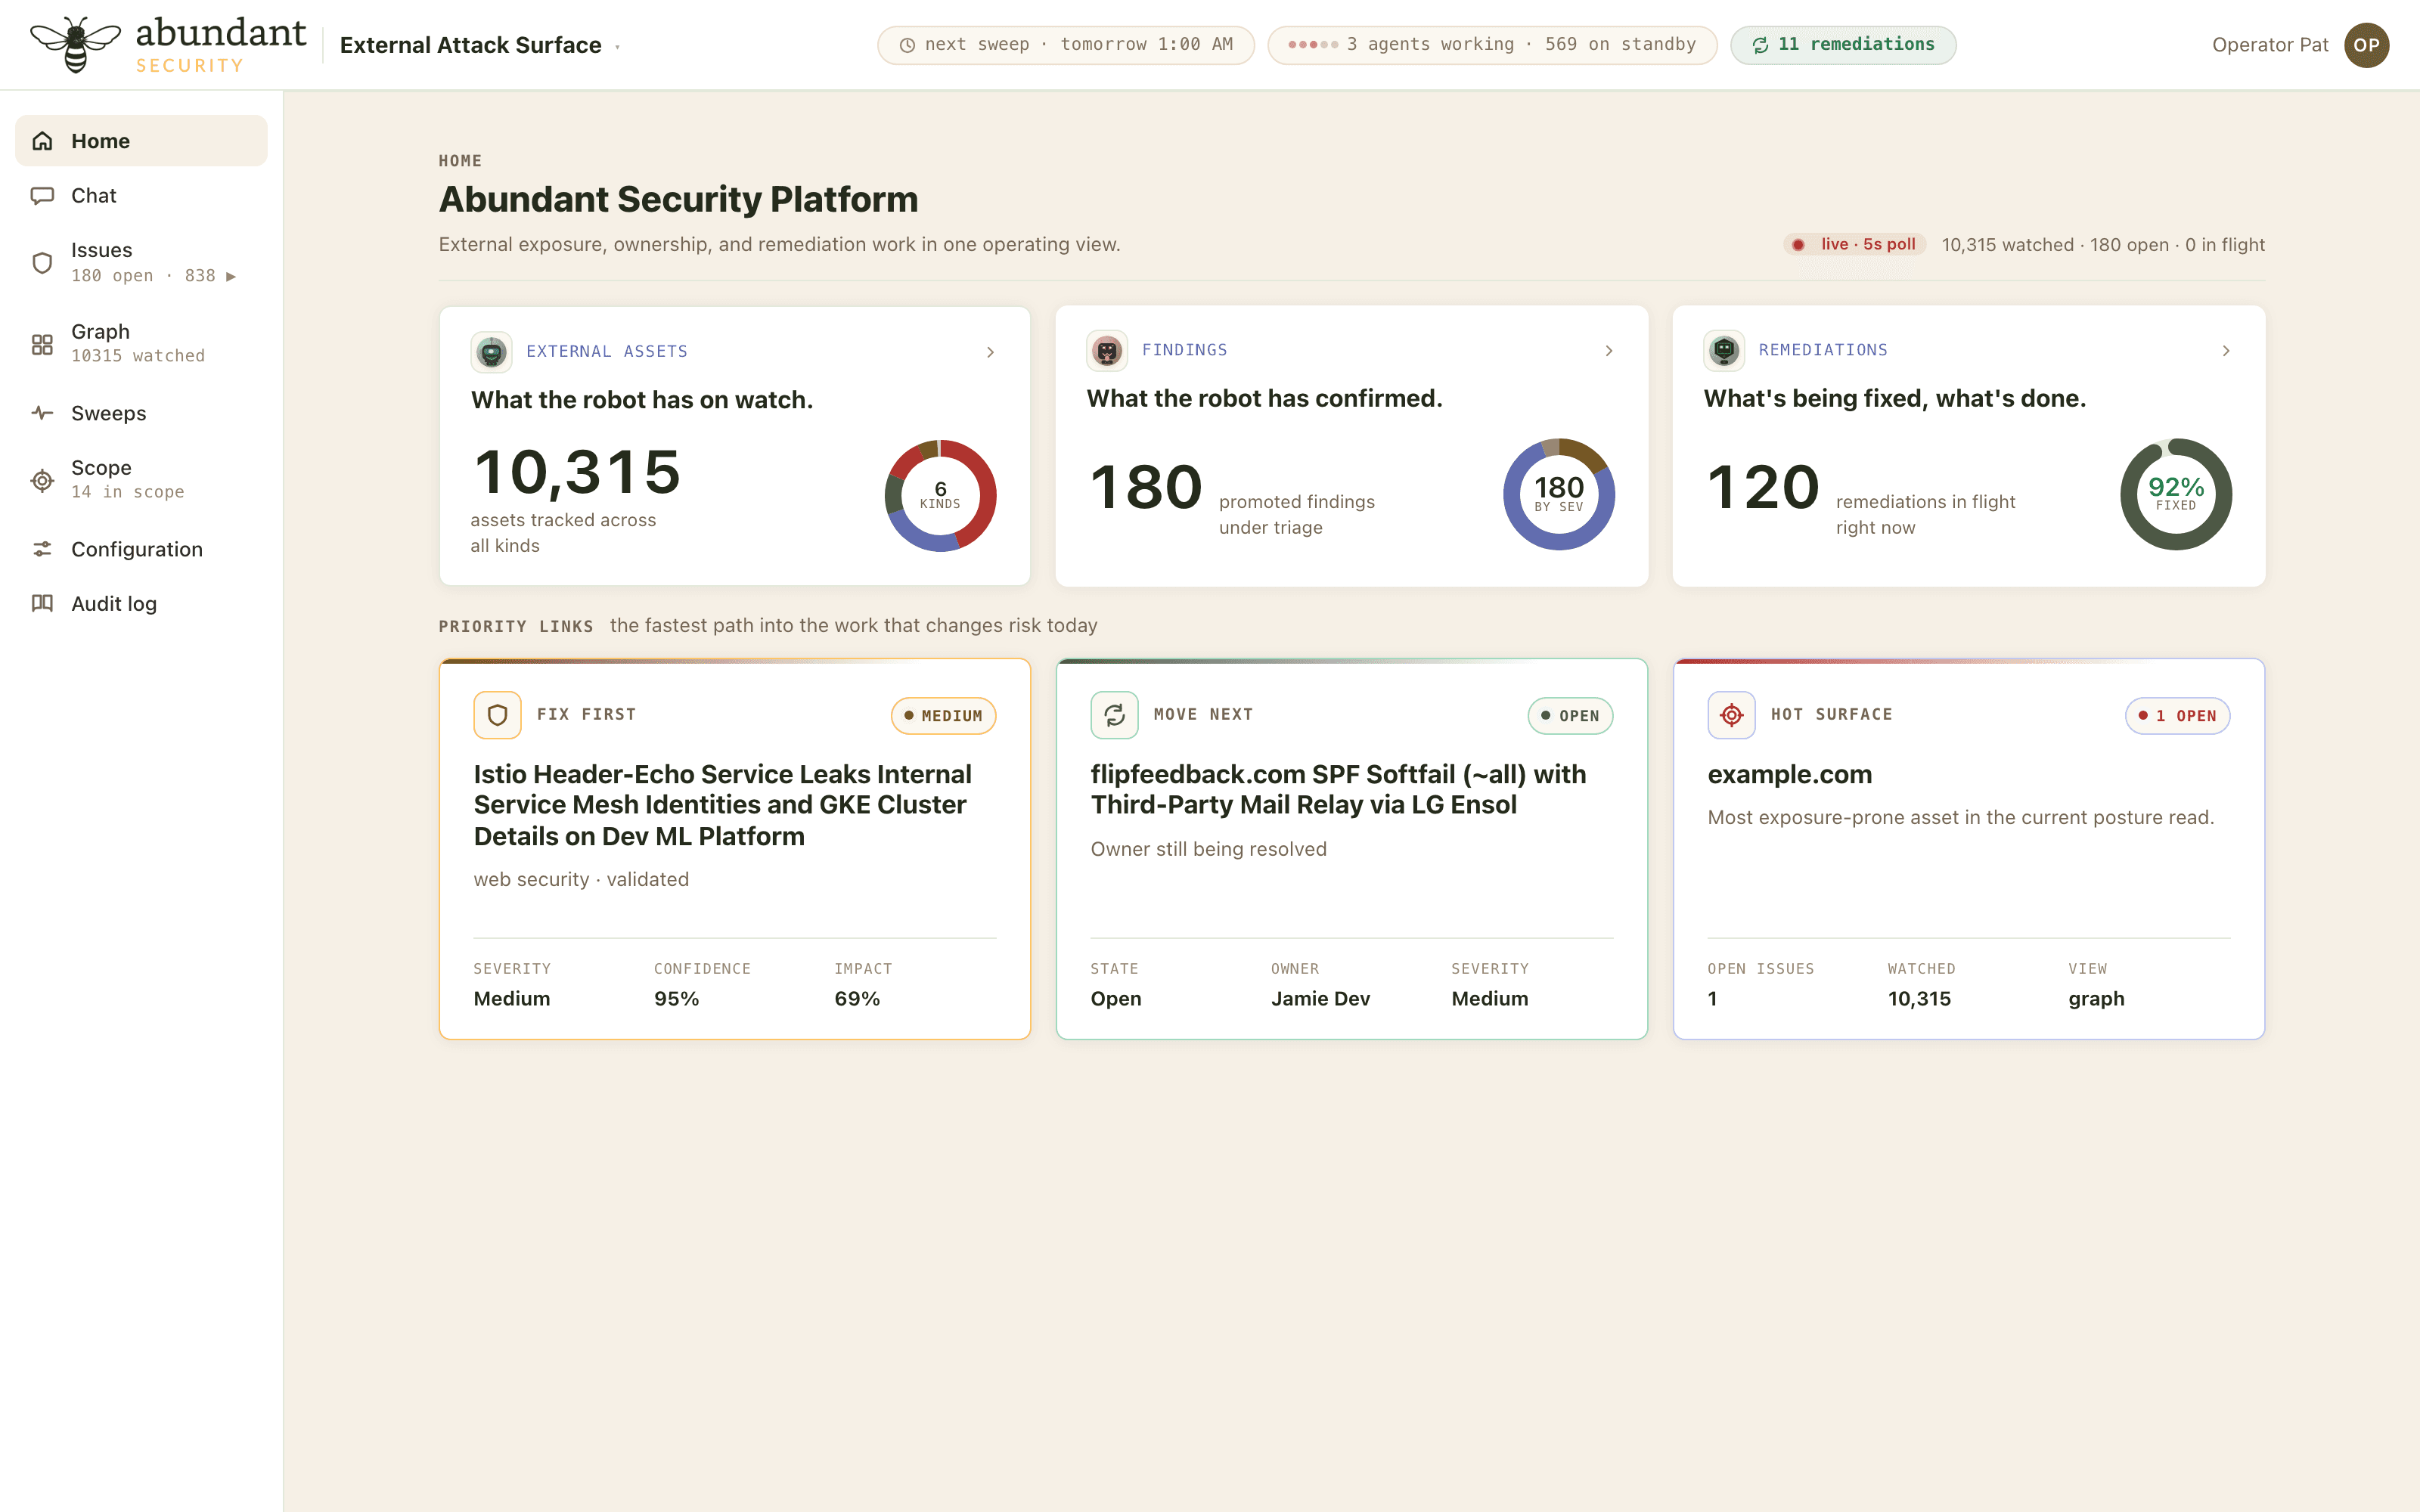The height and width of the screenshot is (1512, 2420).
Task: Click the Hot Surface crosshair icon
Action: tap(1731, 715)
